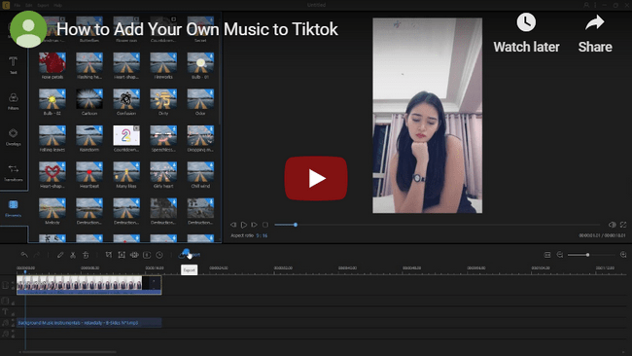Select the Many likes element thumbnail
632x356 pixels.
click(126, 172)
